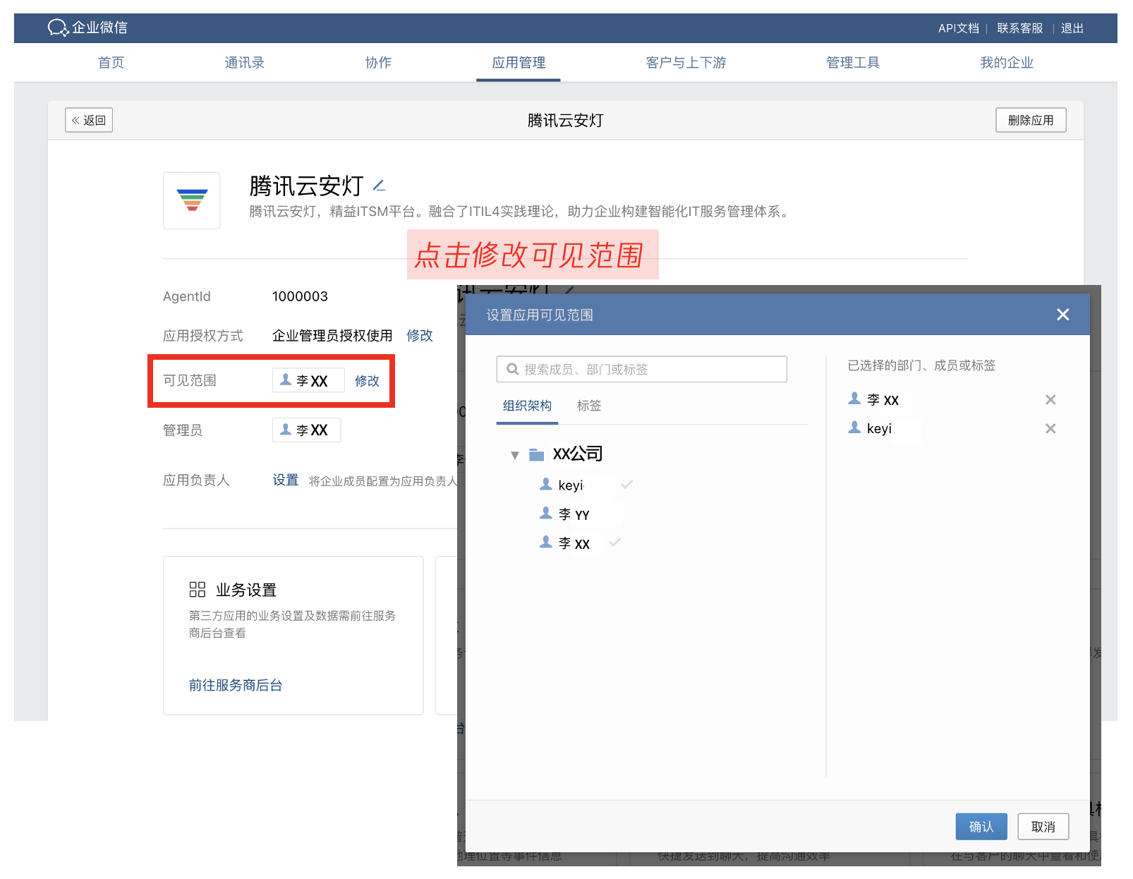
Task: Click 修改 next to 可见范围
Action: (x=367, y=381)
